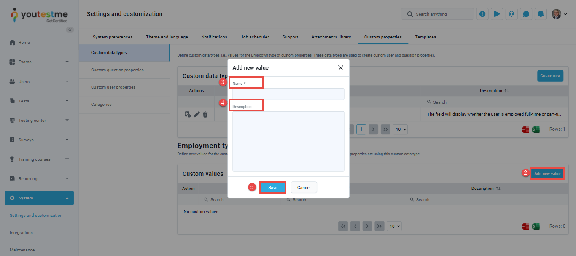
Task: Focus the Name input field
Action: click(x=288, y=94)
